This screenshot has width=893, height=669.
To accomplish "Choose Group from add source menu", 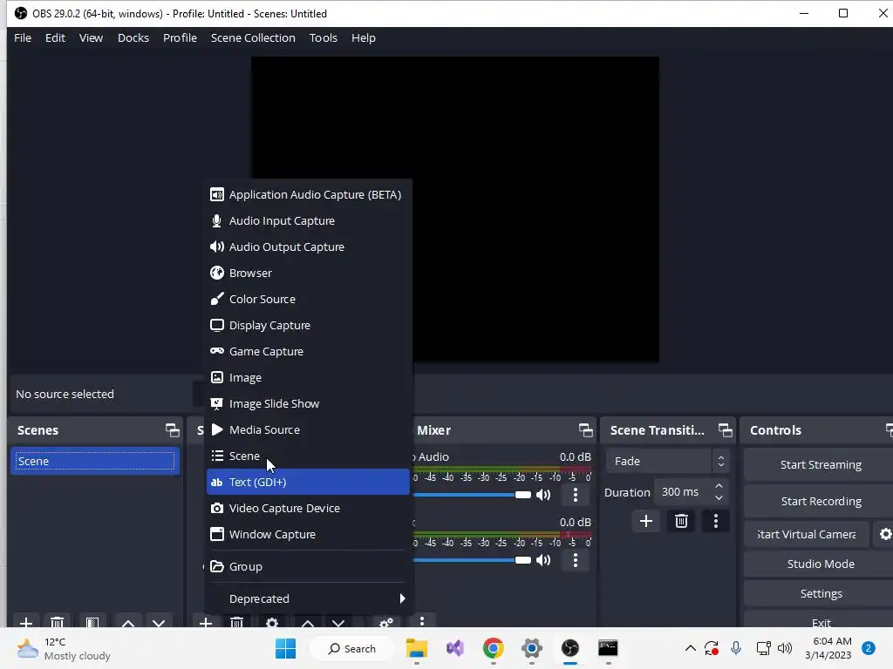I will point(308,566).
